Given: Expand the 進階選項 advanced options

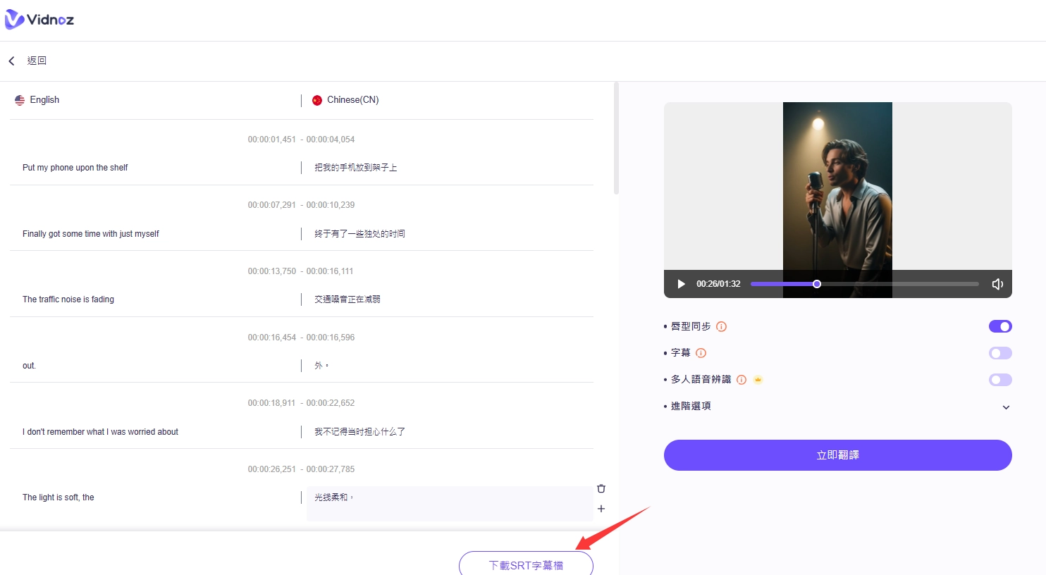Looking at the screenshot, I should click(x=1006, y=407).
